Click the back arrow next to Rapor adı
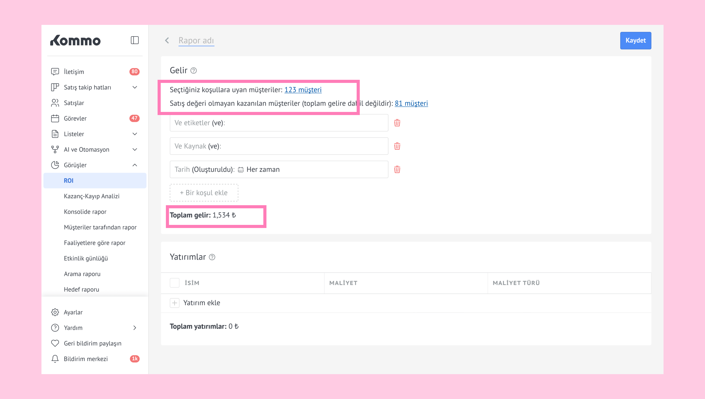The image size is (705, 399). pos(167,41)
